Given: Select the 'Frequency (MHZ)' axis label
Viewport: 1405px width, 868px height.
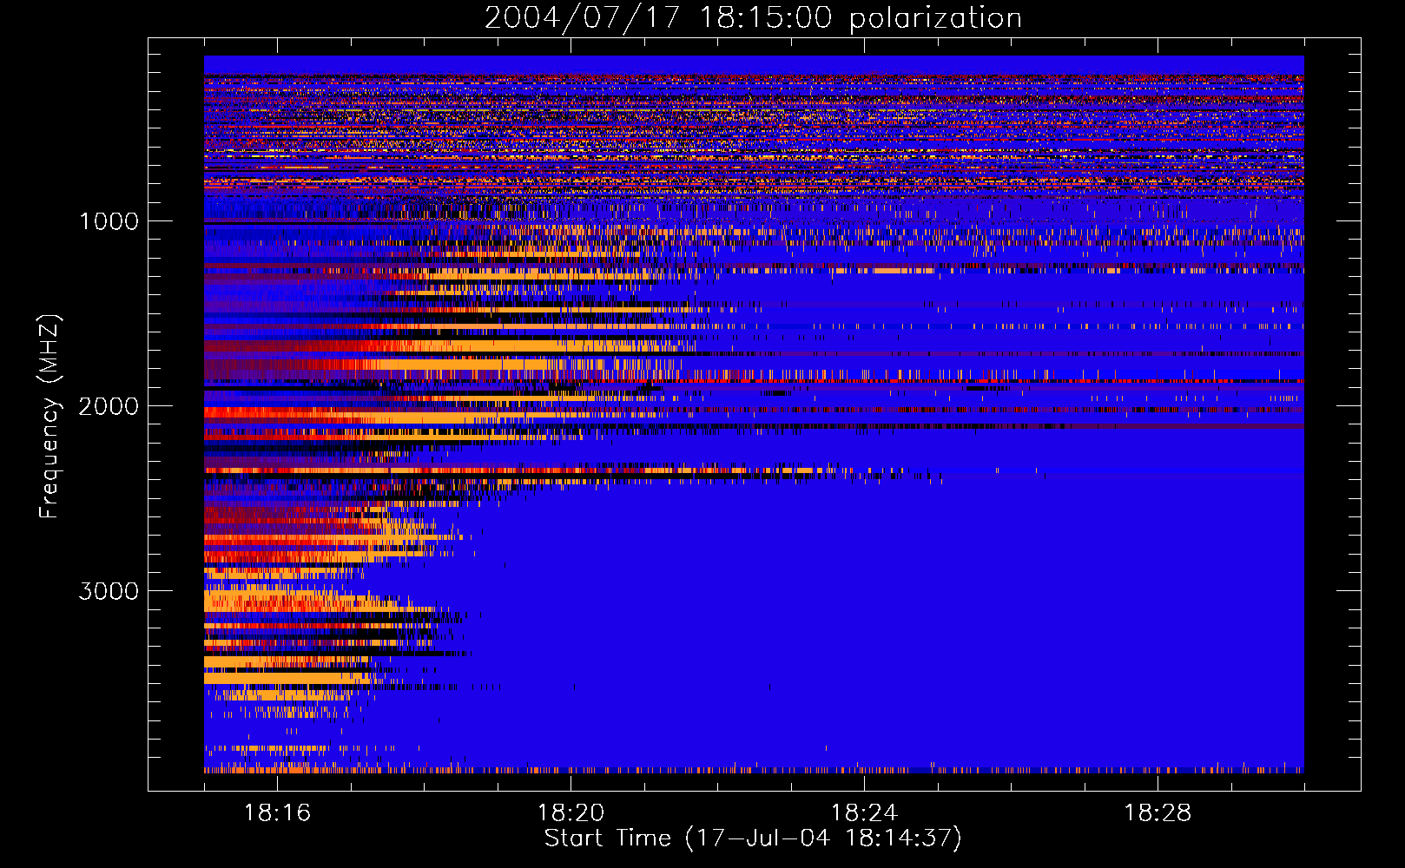Looking at the screenshot, I should 50,417.
